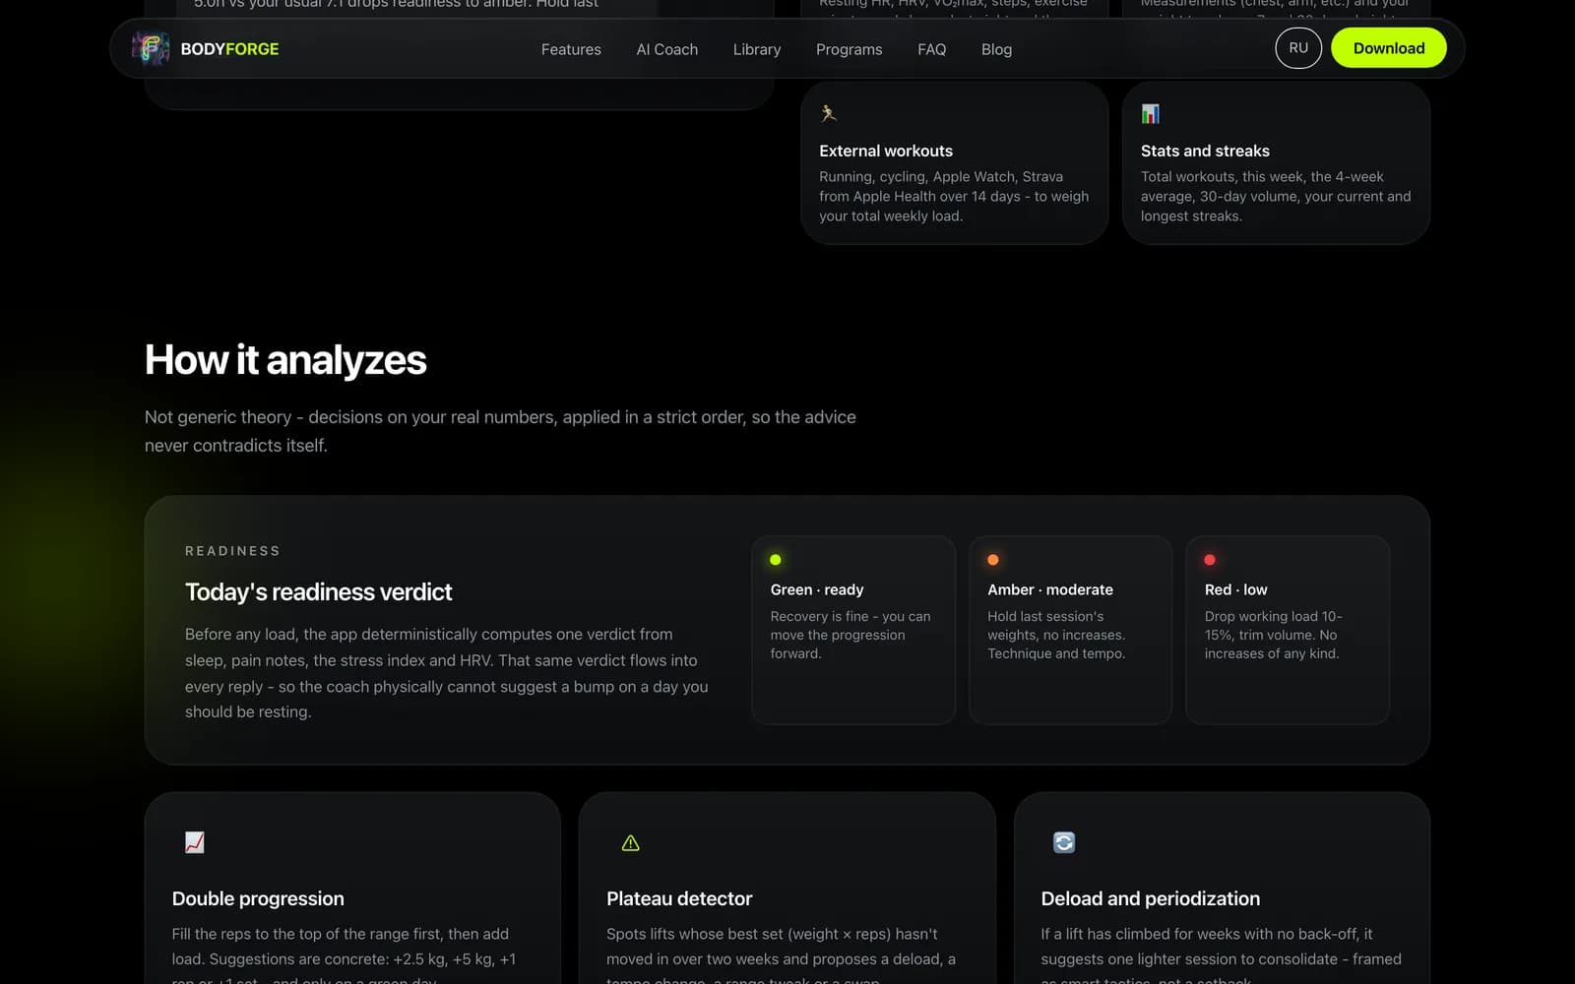This screenshot has width=1575, height=984.
Task: Click the BodyForge logo icon
Action: click(x=151, y=48)
